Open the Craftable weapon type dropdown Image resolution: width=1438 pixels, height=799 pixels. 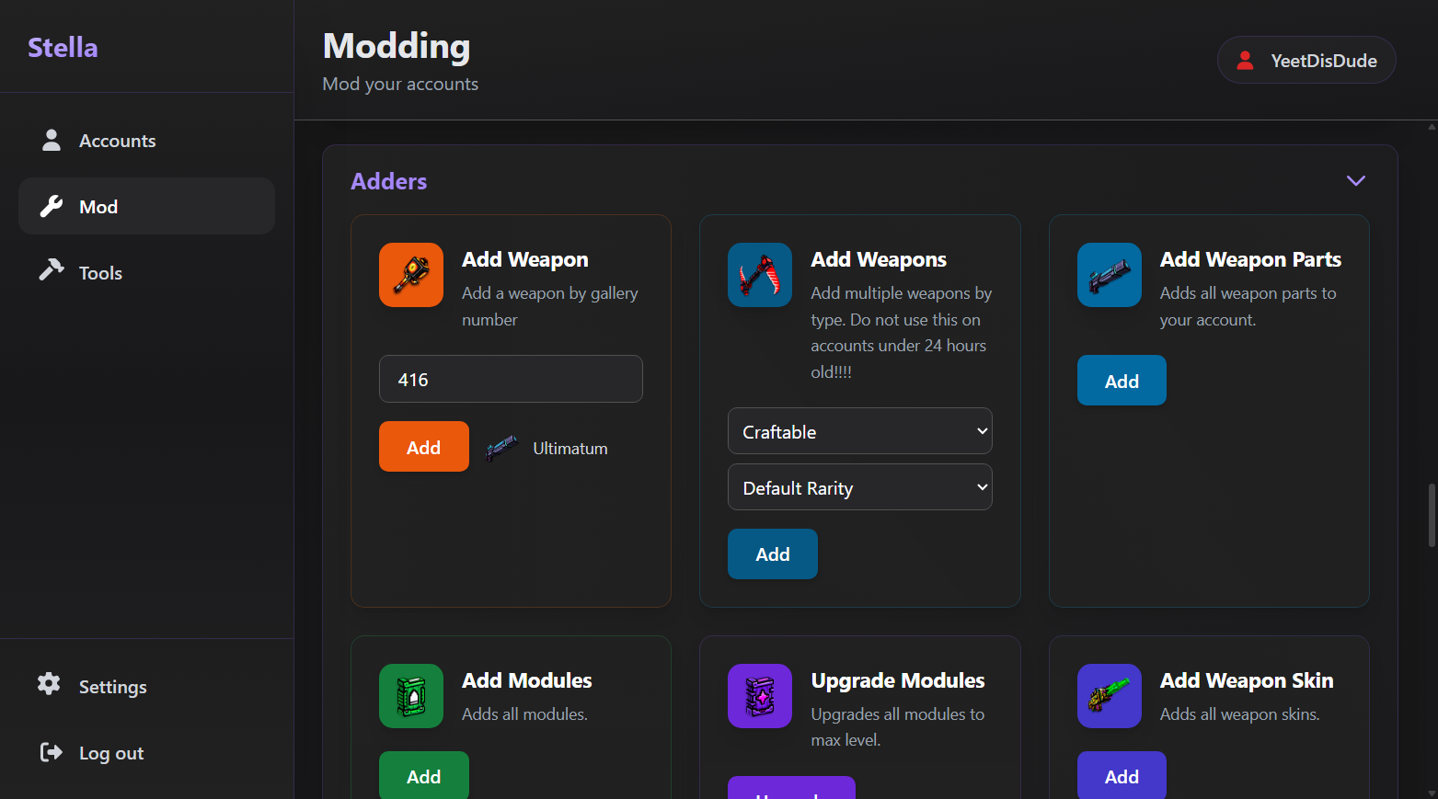(859, 431)
